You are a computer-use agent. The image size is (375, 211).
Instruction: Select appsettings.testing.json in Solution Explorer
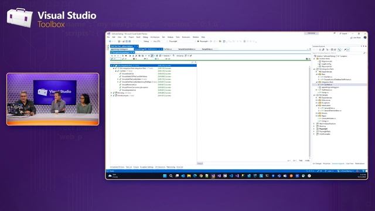[330, 87]
